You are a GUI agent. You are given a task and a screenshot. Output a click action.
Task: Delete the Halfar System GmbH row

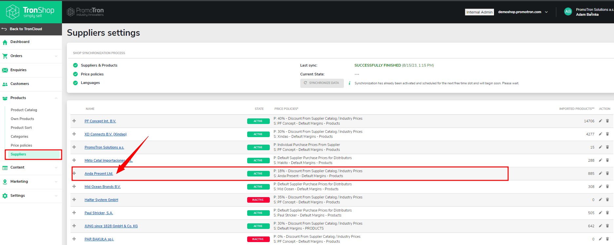(x=607, y=200)
